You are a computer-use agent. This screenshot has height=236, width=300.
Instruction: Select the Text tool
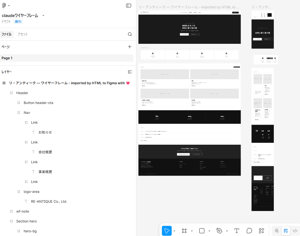pyautogui.click(x=237, y=231)
